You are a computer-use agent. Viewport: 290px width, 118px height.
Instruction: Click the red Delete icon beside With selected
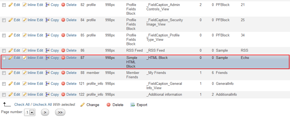pos(109,105)
